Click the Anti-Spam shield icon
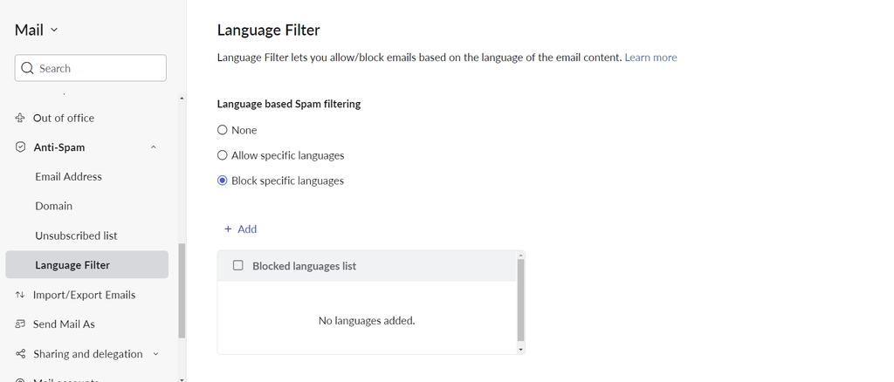Screen dimensions: 894x382 (x=20, y=147)
